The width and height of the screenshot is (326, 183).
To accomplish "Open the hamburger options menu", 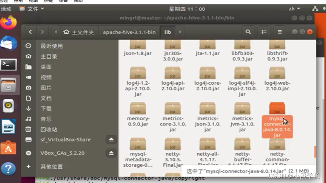I will click(x=280, y=32).
